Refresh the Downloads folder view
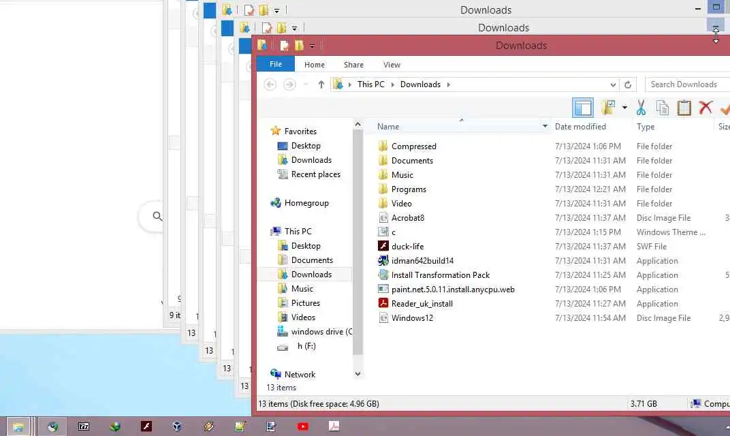 628,84
